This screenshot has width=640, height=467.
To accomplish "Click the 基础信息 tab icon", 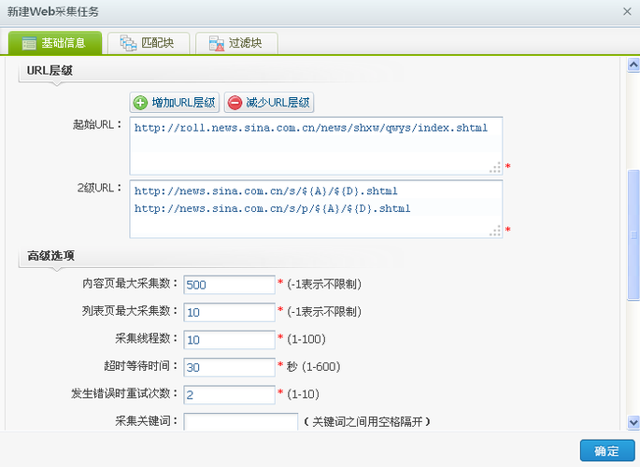I will (x=29, y=43).
